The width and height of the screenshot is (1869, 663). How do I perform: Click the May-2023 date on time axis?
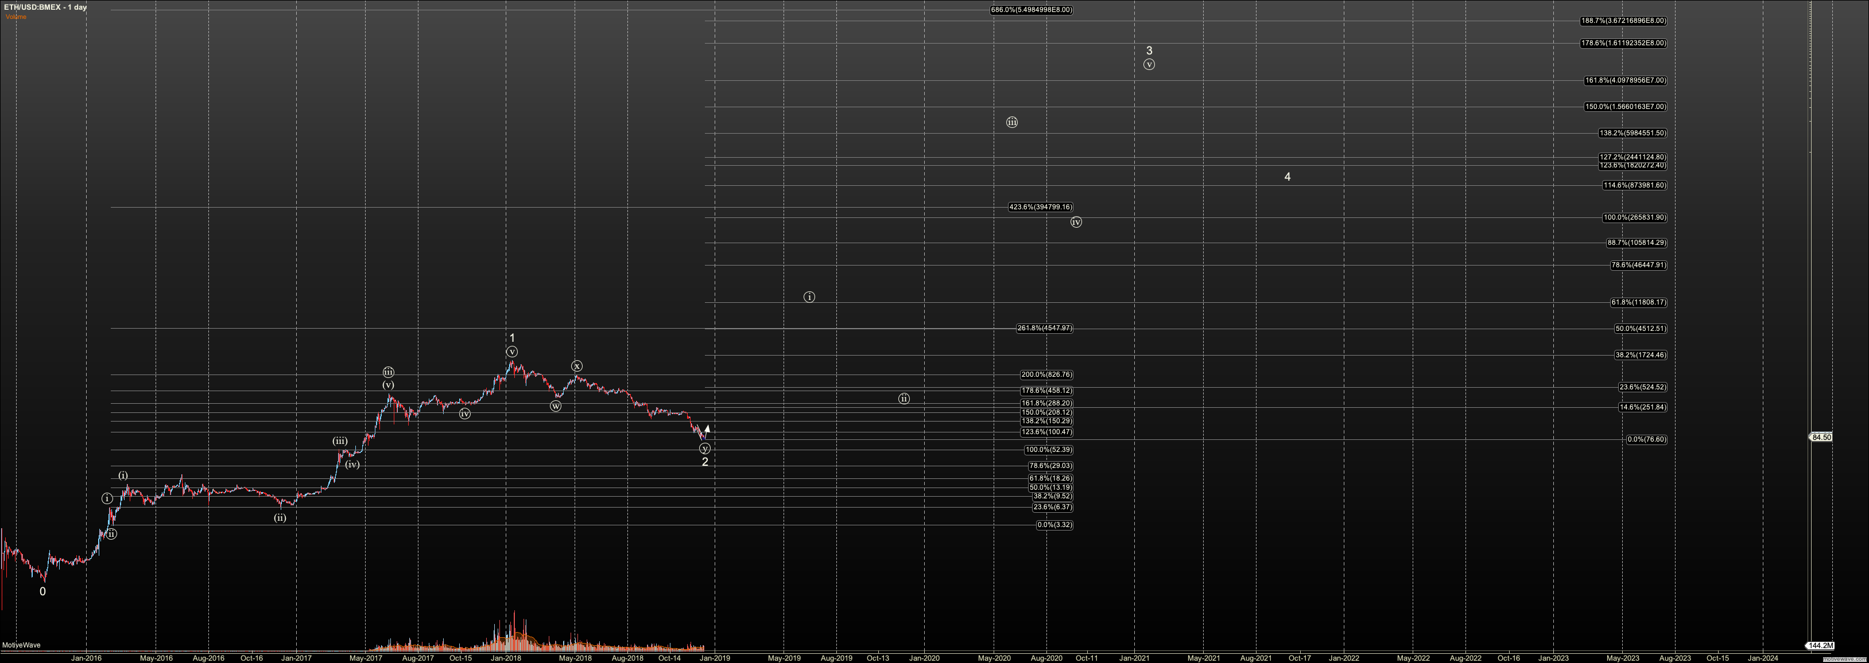(x=1622, y=658)
